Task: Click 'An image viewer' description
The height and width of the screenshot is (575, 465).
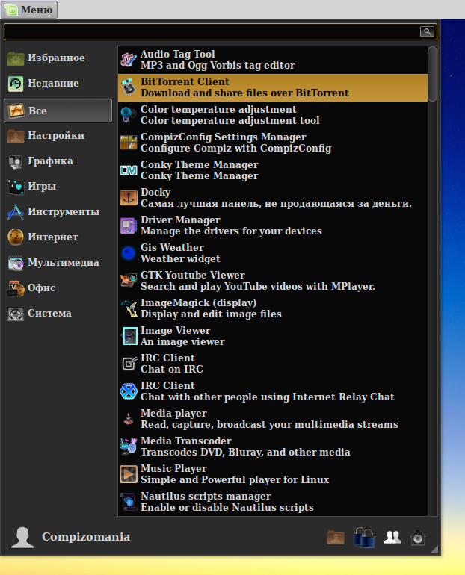Action: tap(182, 342)
